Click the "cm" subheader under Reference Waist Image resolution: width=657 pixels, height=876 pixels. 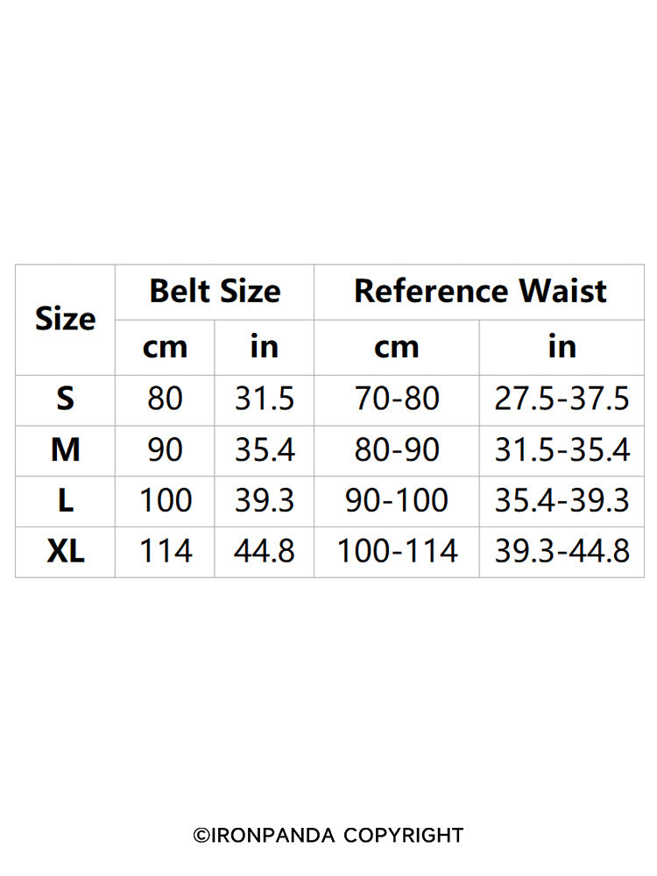396,348
